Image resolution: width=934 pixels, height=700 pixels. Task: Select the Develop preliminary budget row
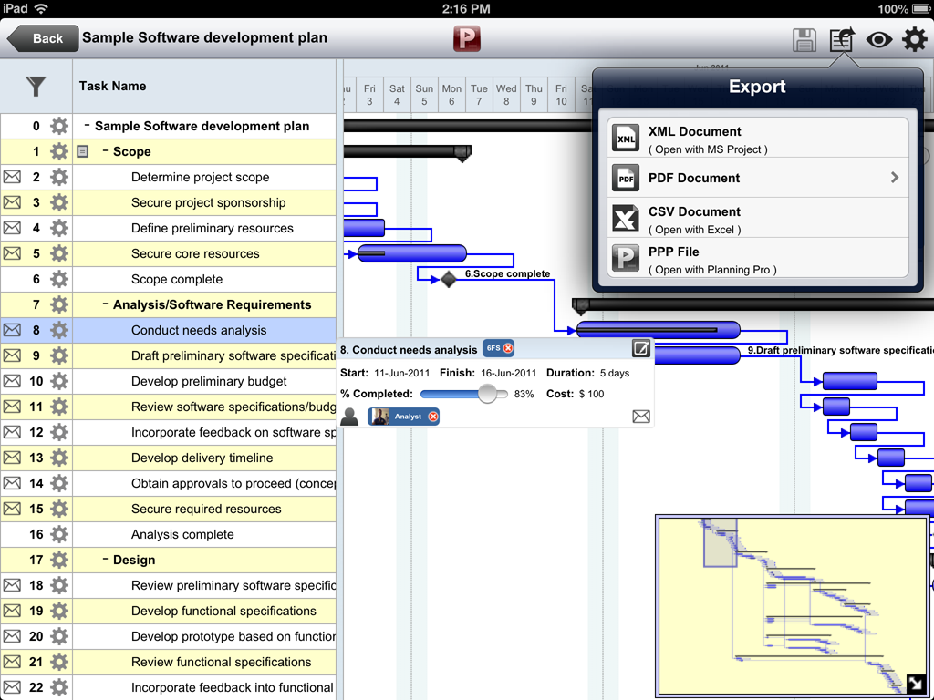(168, 382)
